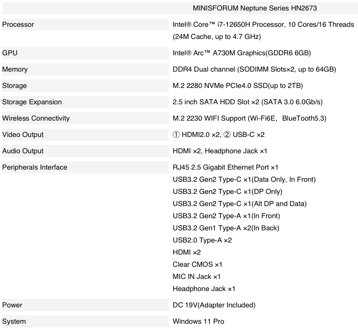
Task: Click the Storage row label
Action: click(14, 86)
